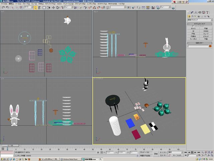Image resolution: width=214 pixels, height=161 pixels.
Task: Toggle Percent Snap icon
Action: pyautogui.click(x=99, y=8)
